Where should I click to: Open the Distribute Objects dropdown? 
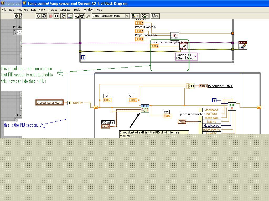[145, 16]
